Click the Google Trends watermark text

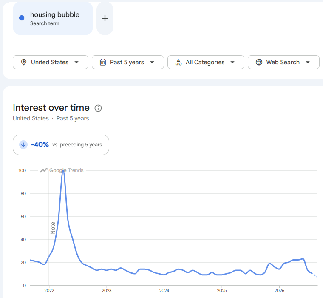click(66, 170)
